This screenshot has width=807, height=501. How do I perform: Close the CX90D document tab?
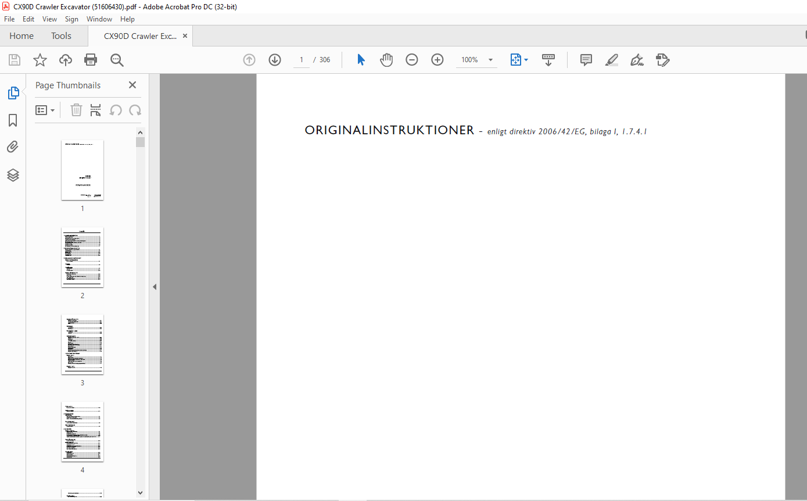185,36
